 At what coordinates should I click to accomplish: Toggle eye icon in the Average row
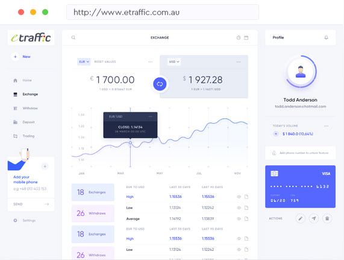(239, 219)
